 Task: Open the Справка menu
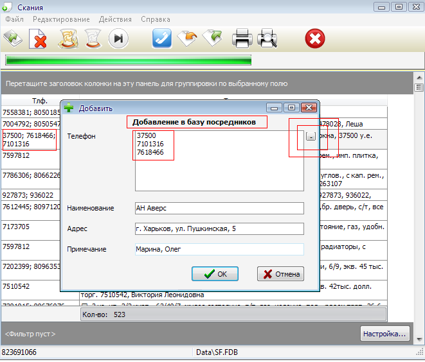pyautogui.click(x=155, y=19)
